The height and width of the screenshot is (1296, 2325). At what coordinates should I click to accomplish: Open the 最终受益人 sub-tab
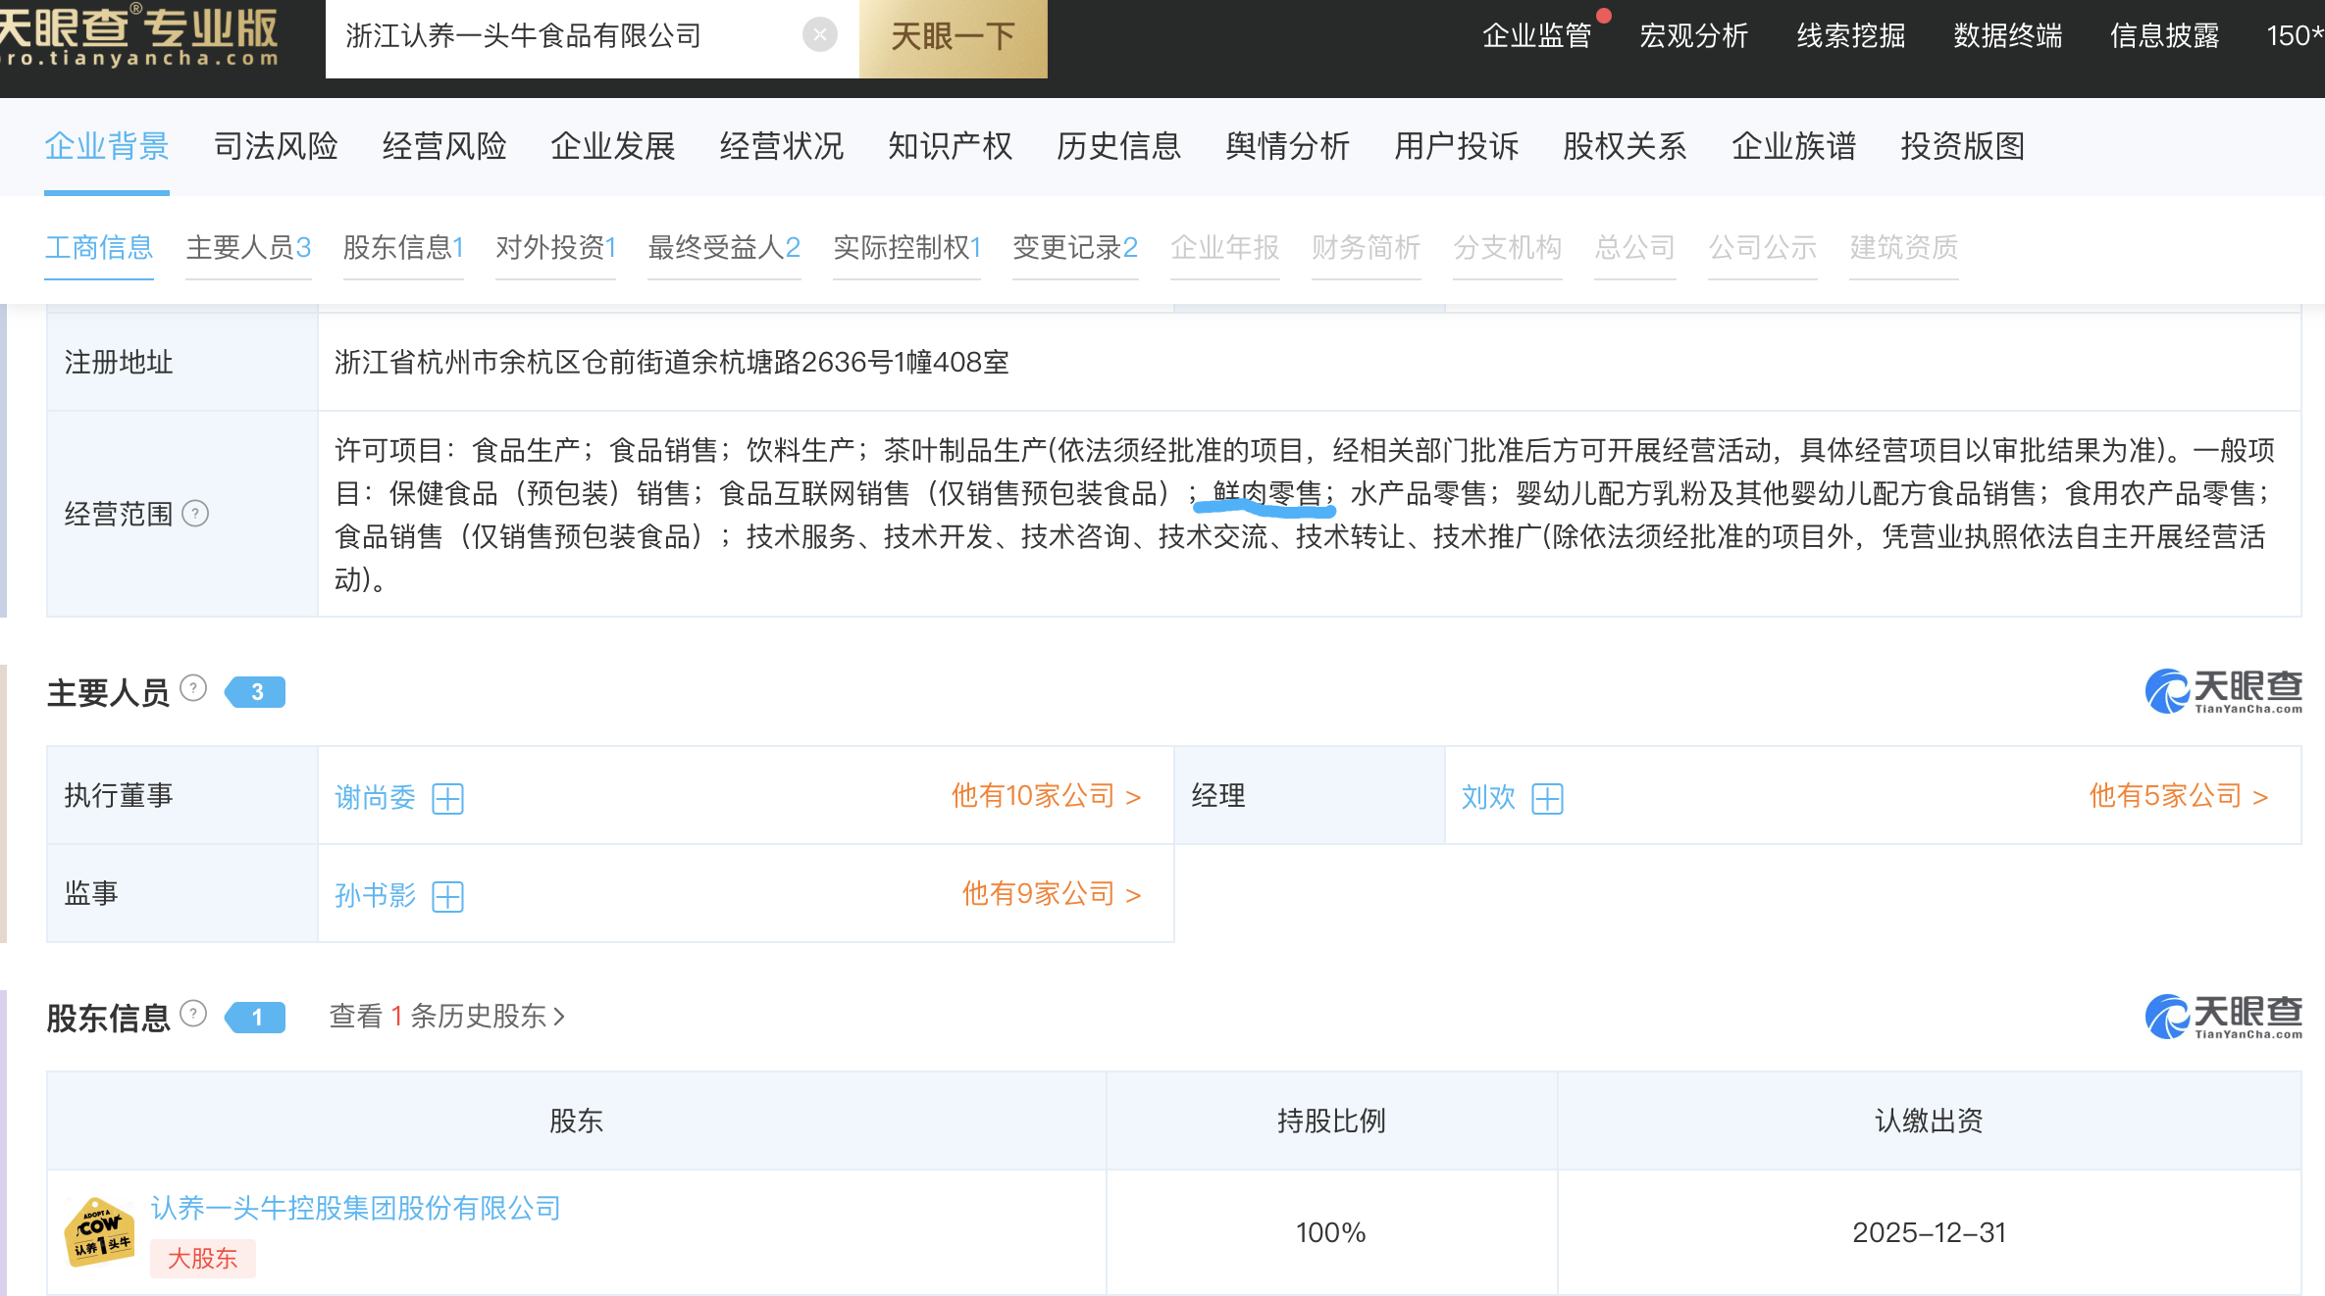coord(723,247)
